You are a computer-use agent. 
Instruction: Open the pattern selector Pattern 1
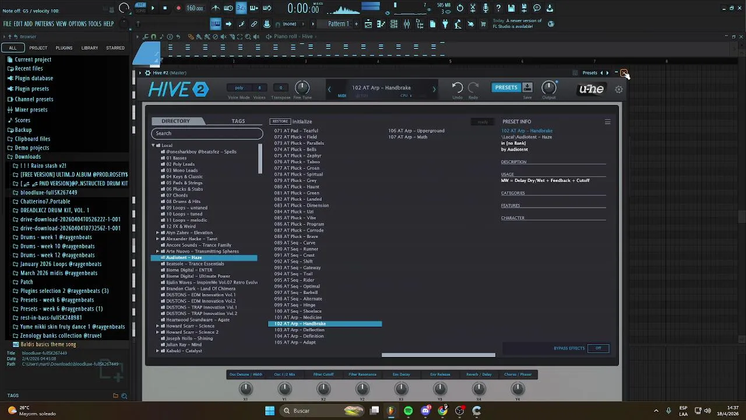pos(338,24)
